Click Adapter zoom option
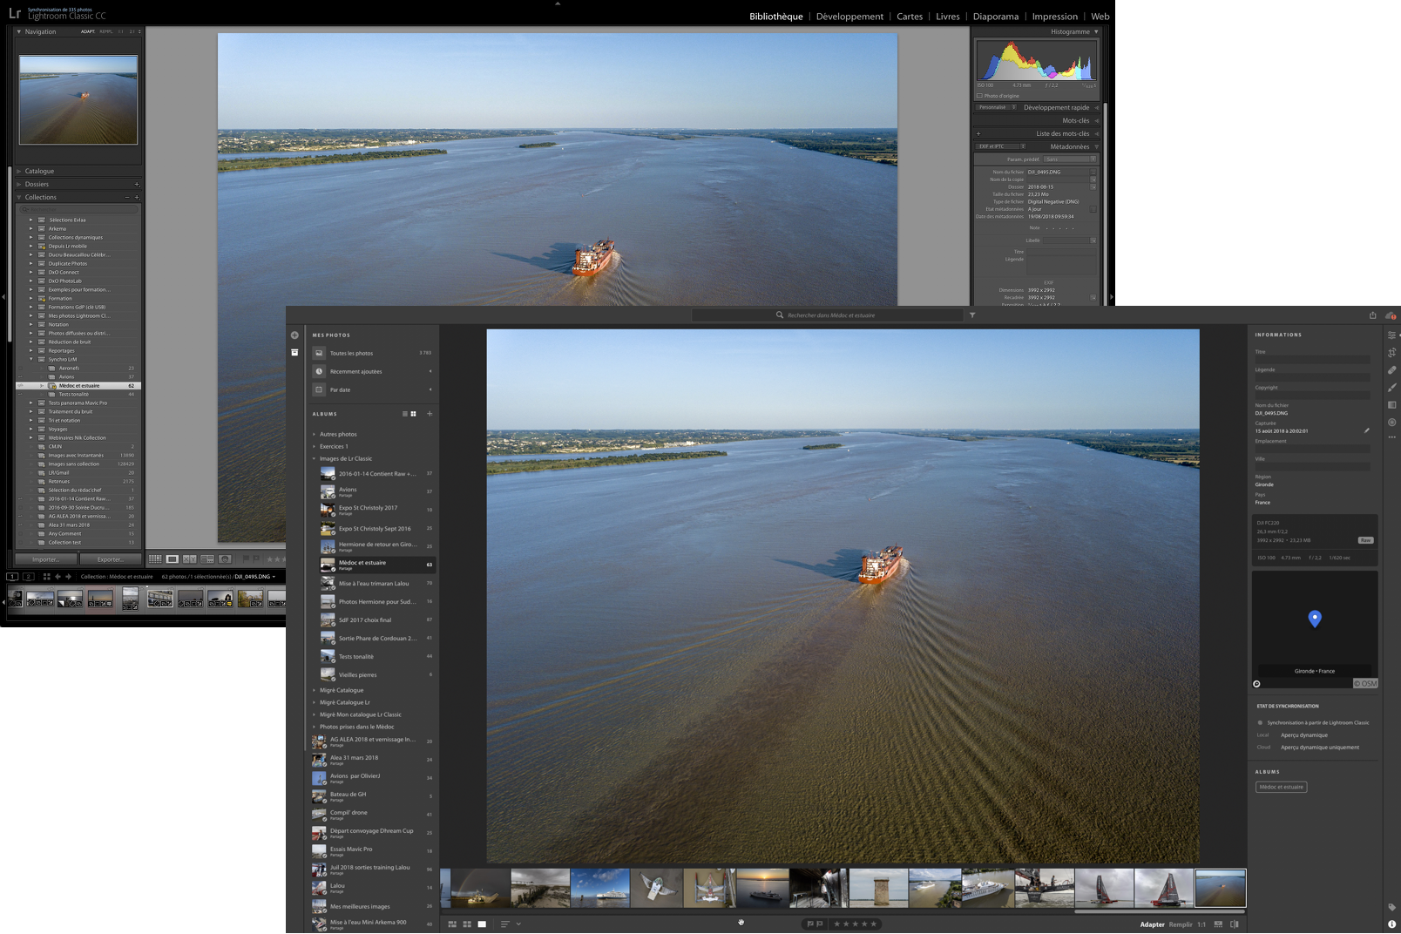1401x934 pixels. coord(1152,924)
